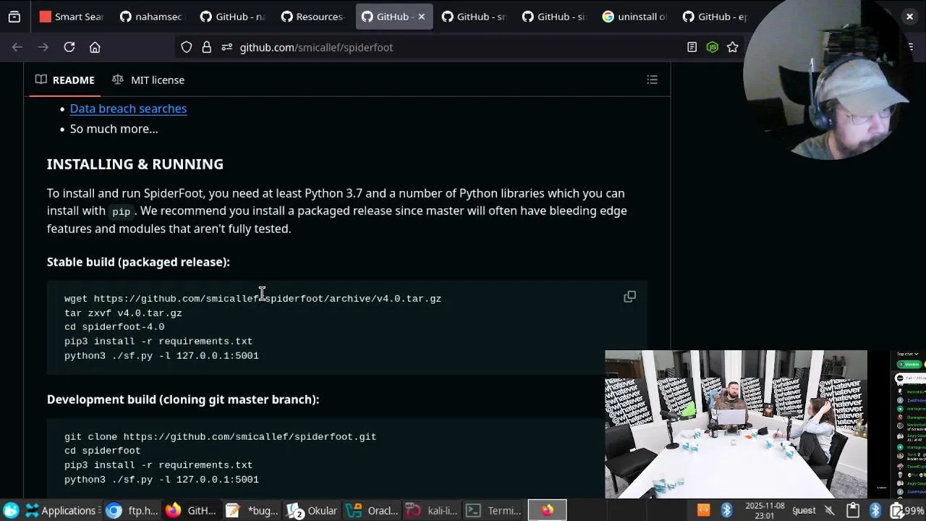Click the 'INSTALLING & RUNNING' heading
Viewport: 926px width, 521px height.
click(x=135, y=164)
